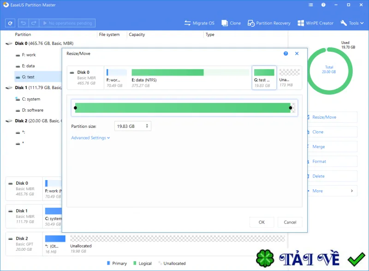Viewport: 369px width, 271px height.
Task: Click the blue help icon in the Resize/Move dialog
Action: [286, 54]
